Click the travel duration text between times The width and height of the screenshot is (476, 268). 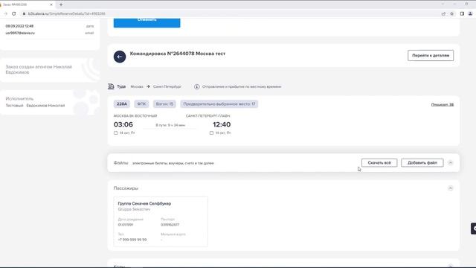tap(170, 125)
